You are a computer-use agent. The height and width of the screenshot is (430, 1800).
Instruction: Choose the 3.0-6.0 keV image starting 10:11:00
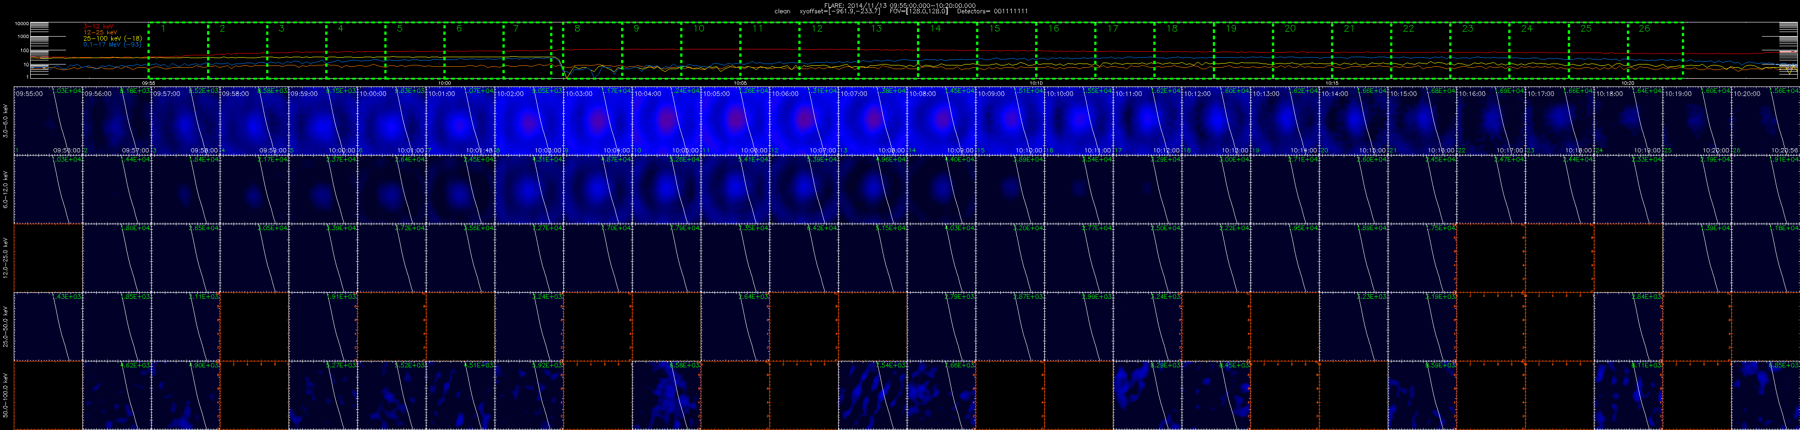coord(1148,121)
